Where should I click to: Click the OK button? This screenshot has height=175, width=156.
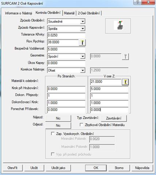(x=96, y=168)
